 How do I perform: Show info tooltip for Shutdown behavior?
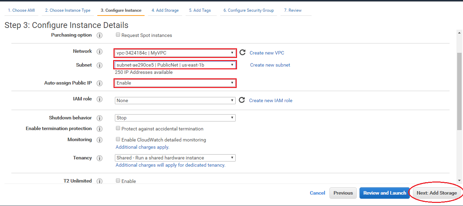99,118
